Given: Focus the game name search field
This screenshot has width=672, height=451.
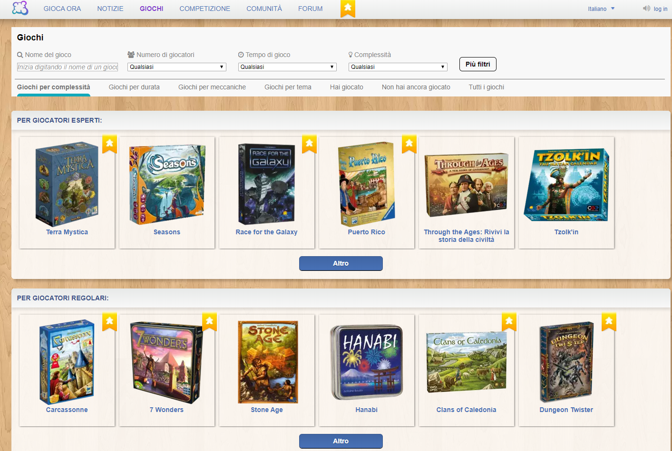Looking at the screenshot, I should tap(68, 67).
